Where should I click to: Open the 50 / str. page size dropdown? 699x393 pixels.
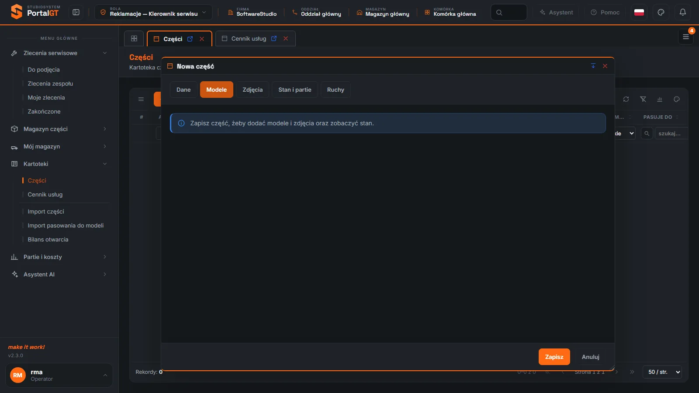[662, 372]
